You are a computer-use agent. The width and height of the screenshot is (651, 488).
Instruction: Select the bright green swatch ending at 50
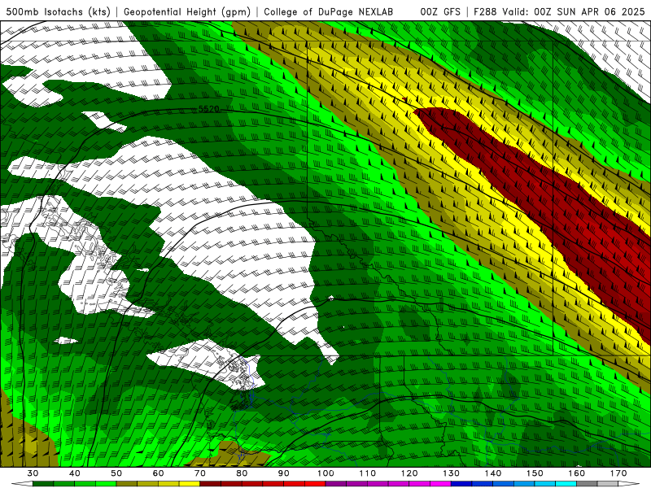[x=106, y=484]
